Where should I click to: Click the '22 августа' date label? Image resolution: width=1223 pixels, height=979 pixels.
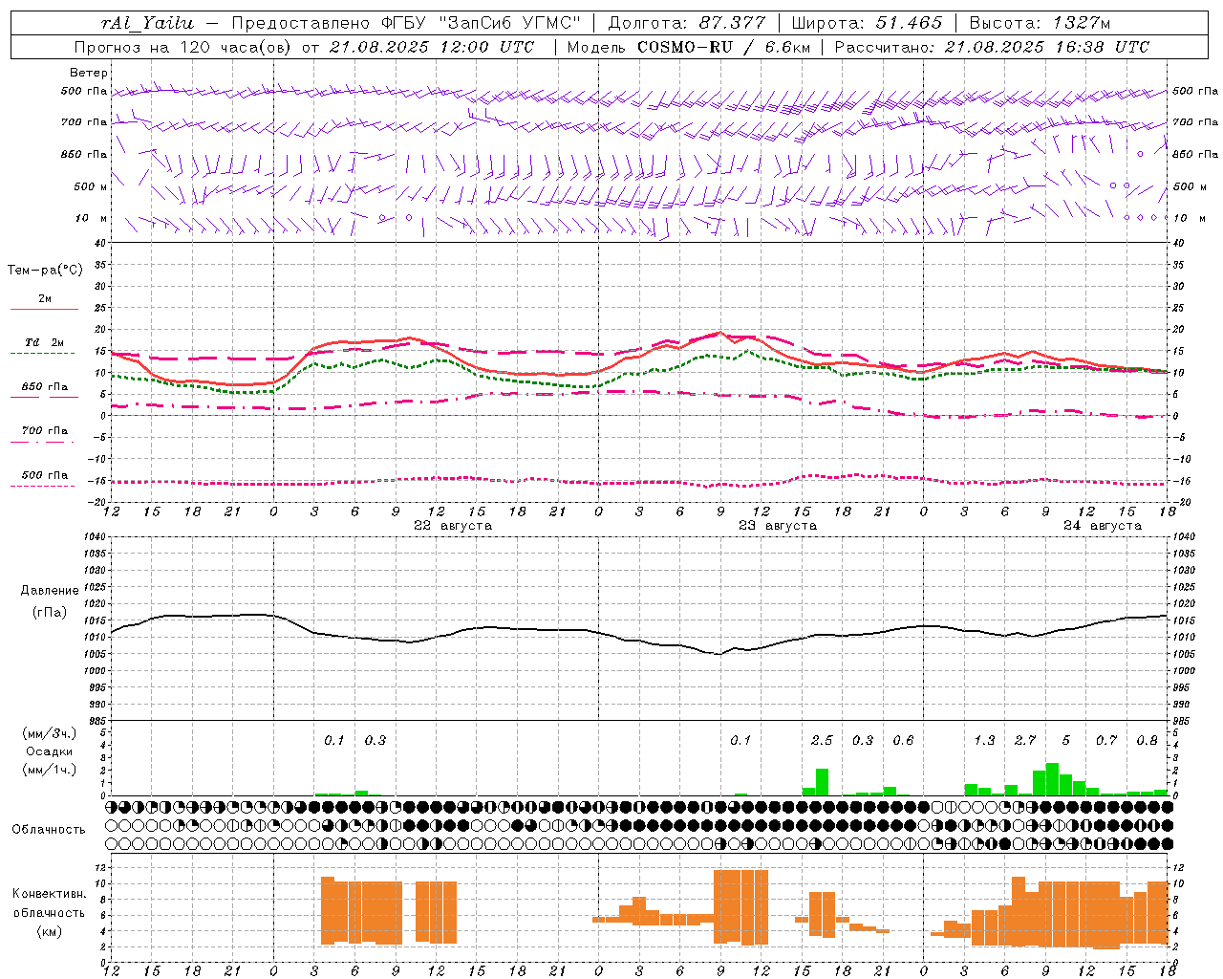tap(453, 526)
